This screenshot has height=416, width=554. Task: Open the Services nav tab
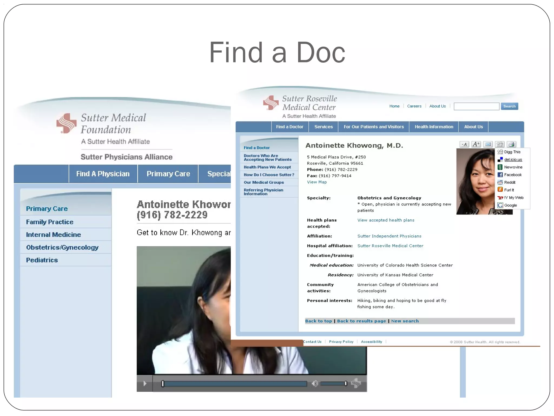(324, 127)
